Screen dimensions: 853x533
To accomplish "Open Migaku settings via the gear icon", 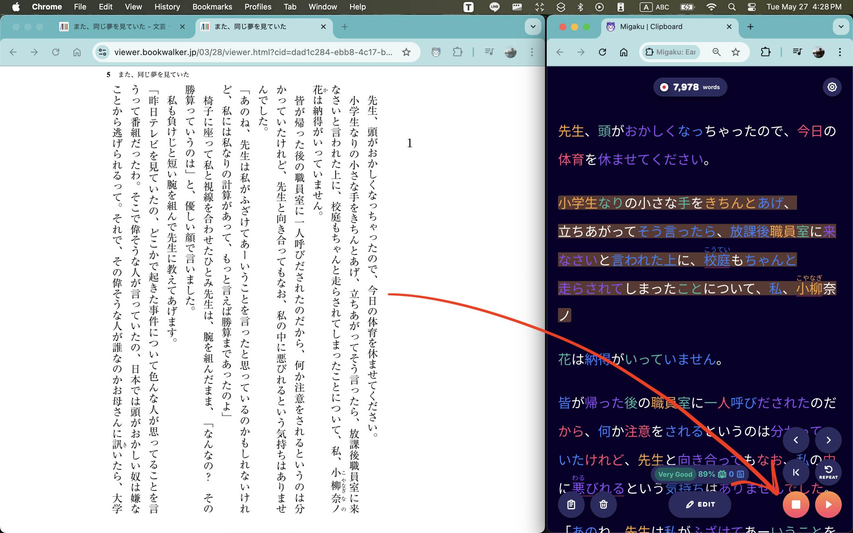I will [x=832, y=87].
